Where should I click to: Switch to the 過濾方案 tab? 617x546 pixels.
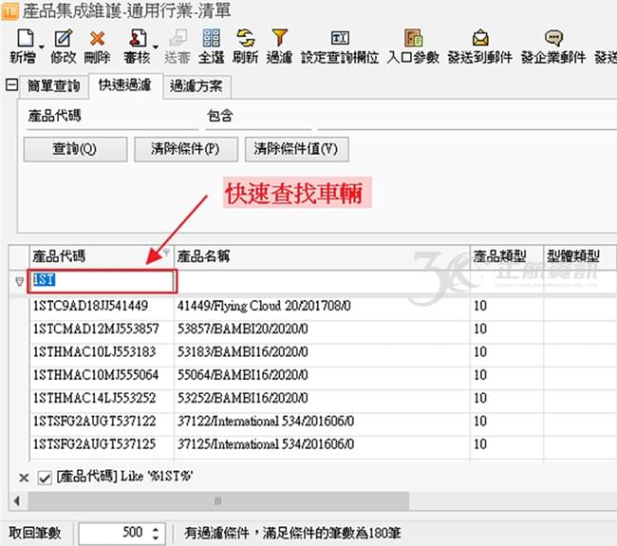click(196, 85)
